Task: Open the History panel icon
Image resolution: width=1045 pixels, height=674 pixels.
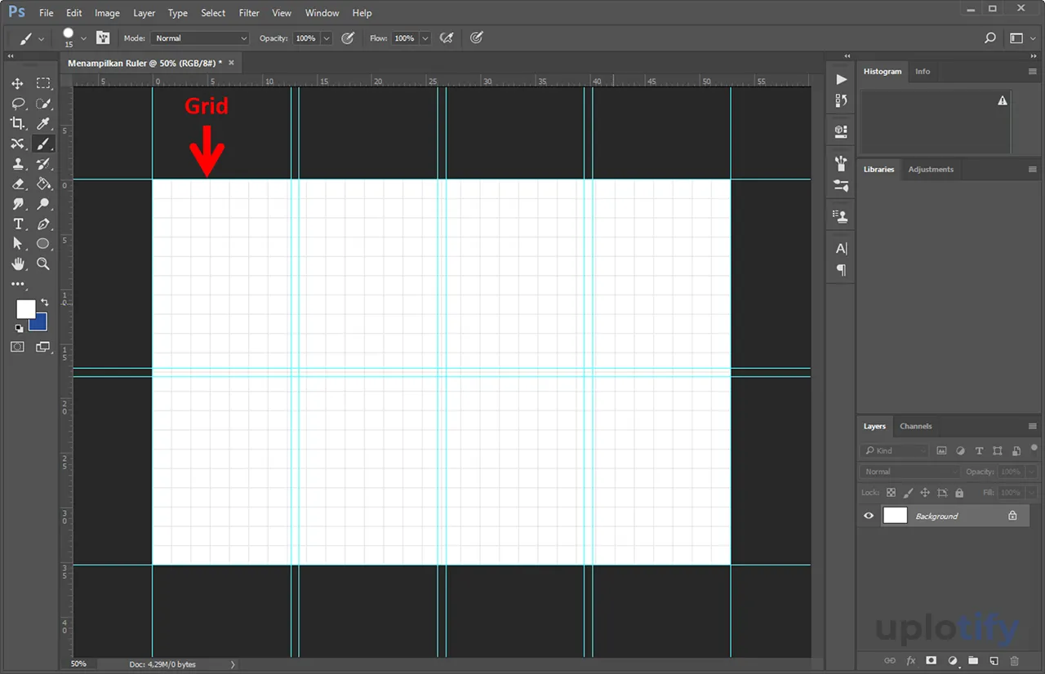Action: pos(841,100)
